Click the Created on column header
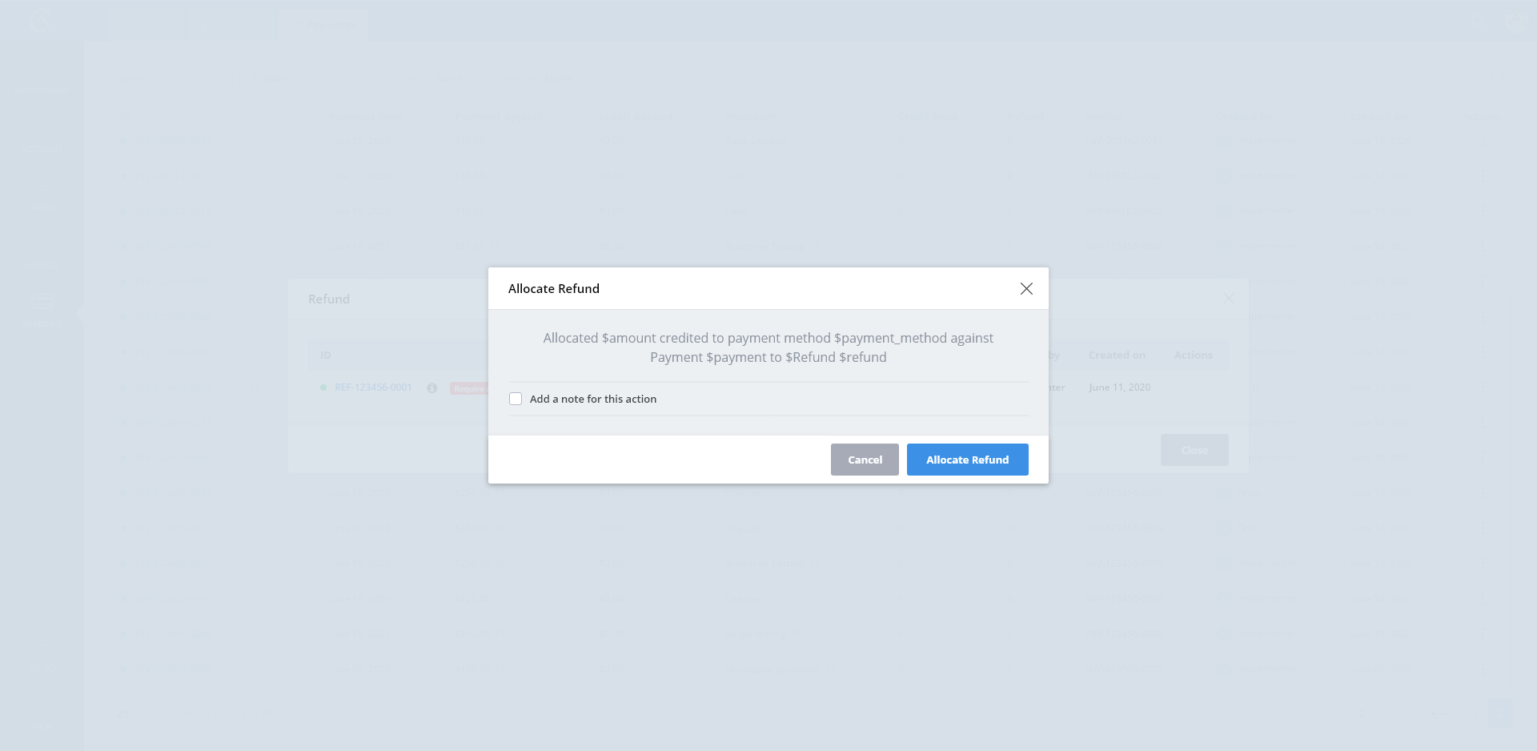 [x=1117, y=355]
